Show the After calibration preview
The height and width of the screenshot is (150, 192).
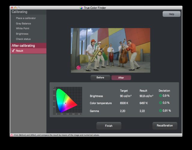(121, 78)
